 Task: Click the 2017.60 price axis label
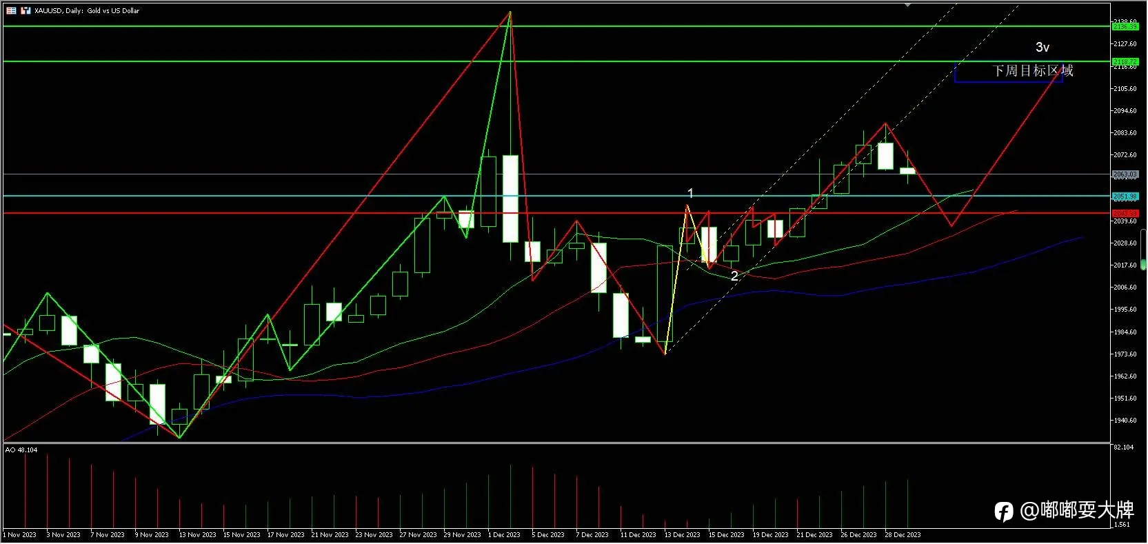(x=1125, y=265)
